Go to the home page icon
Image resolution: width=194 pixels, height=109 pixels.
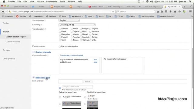pos(175,12)
